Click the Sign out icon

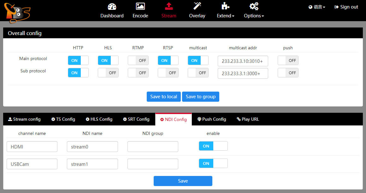coord(336,7)
